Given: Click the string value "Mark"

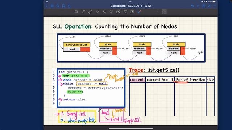Looking at the screenshot, I should point(159,49).
